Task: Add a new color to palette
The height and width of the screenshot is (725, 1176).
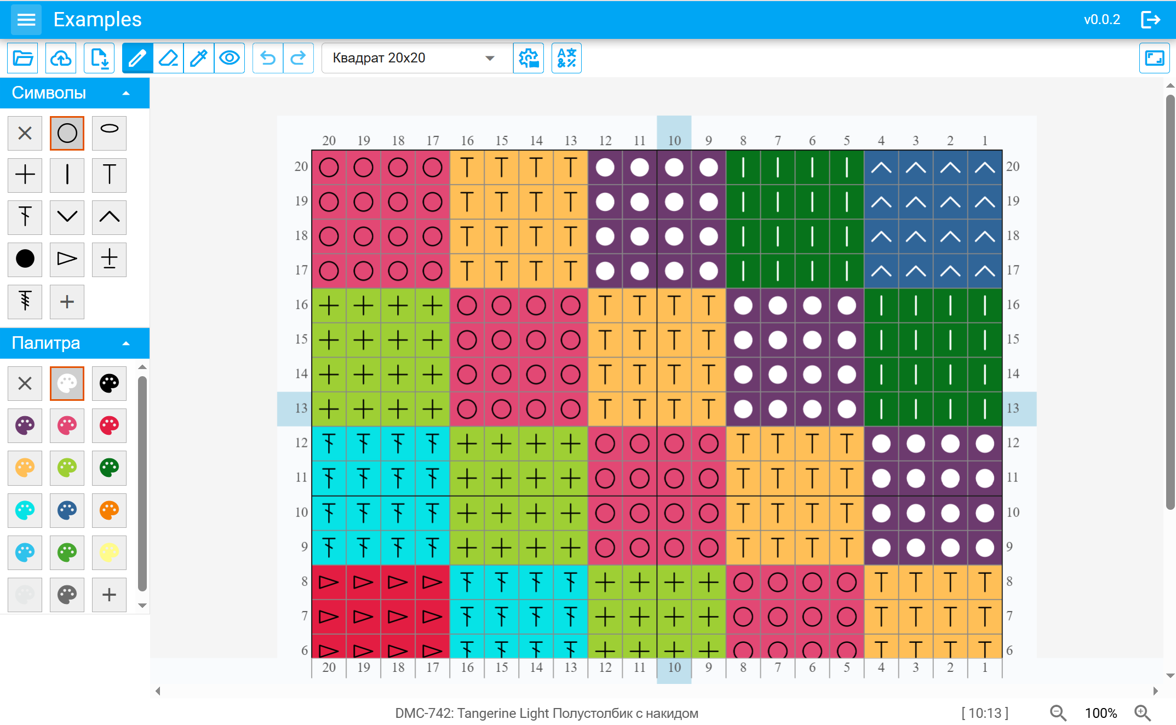Action: 109,595
